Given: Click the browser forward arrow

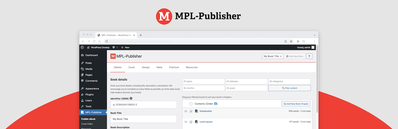Looking at the screenshot, I should pyautogui.click(x=89, y=41).
